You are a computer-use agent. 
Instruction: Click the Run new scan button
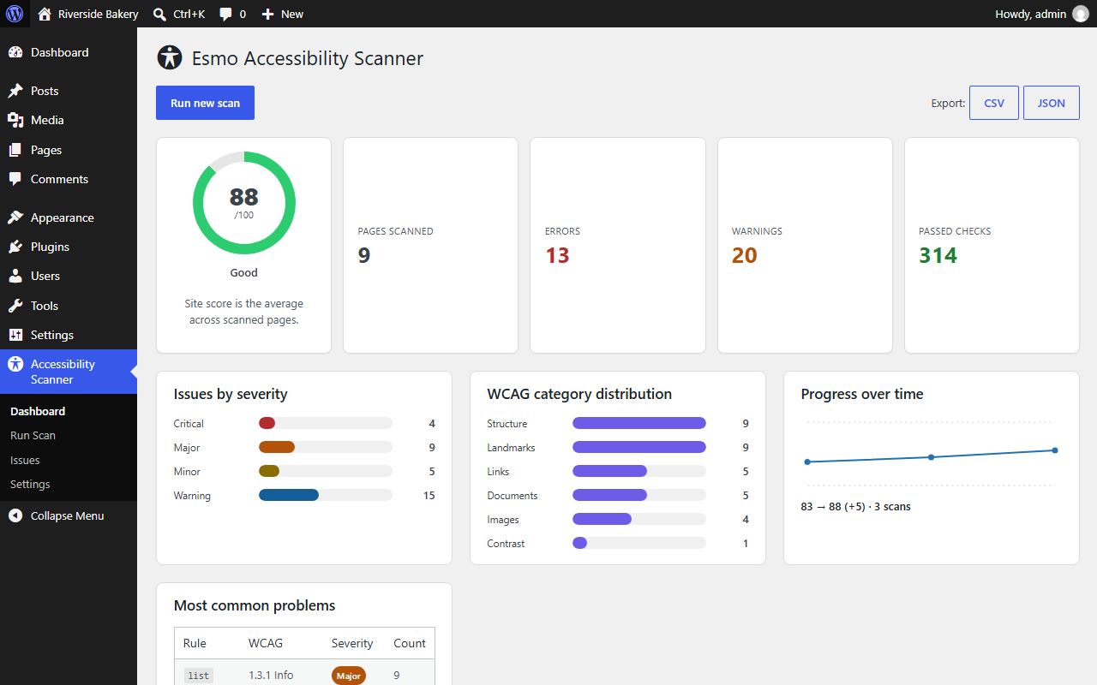205,103
